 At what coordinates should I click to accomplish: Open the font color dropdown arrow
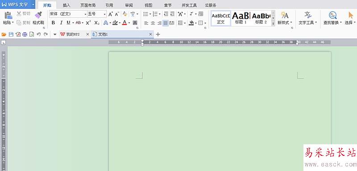click(129, 23)
